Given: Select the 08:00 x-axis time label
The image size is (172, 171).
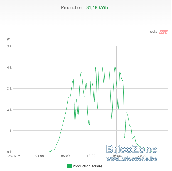Looking at the screenshot, I should click(65, 156).
